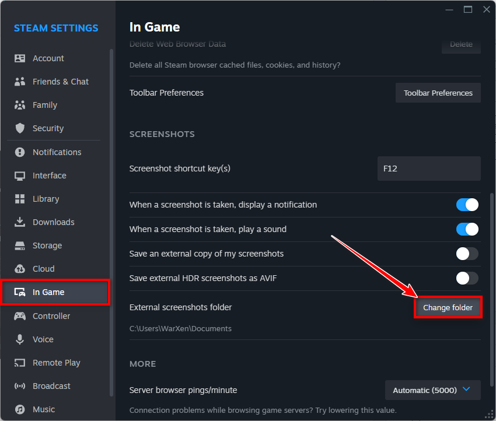Open Toolbar Preferences button
This screenshot has height=421, width=496.
(438, 93)
